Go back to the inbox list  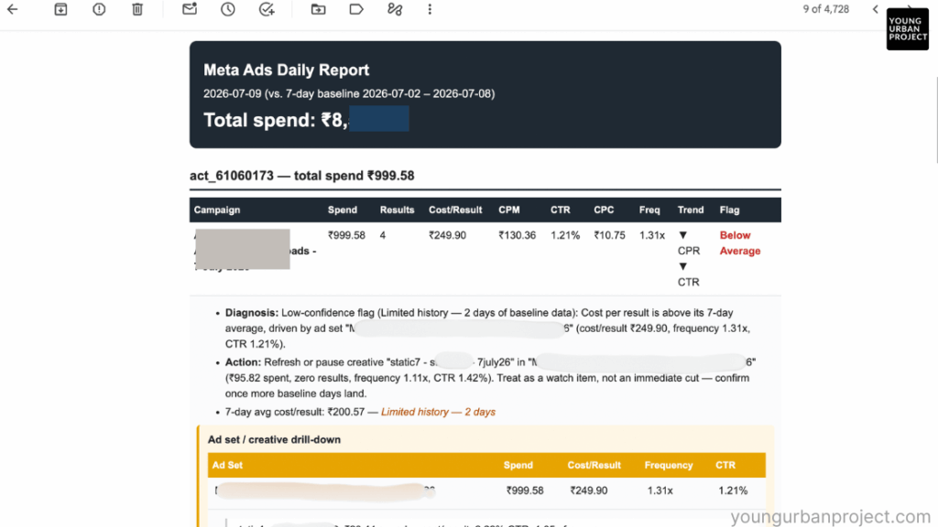[x=13, y=9]
